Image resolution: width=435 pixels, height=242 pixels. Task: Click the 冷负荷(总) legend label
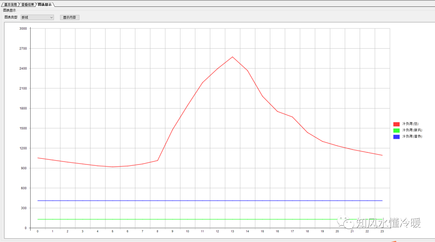click(x=410, y=124)
